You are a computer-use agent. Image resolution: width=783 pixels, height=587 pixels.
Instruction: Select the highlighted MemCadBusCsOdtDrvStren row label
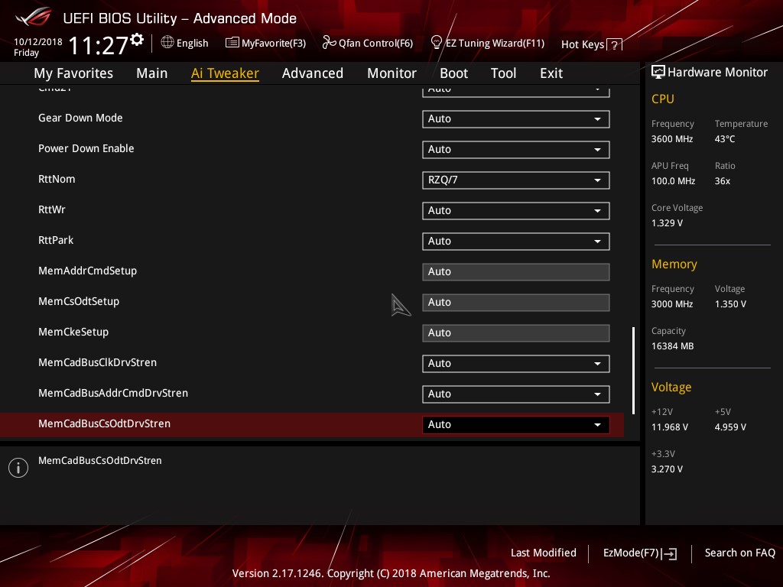104,423
